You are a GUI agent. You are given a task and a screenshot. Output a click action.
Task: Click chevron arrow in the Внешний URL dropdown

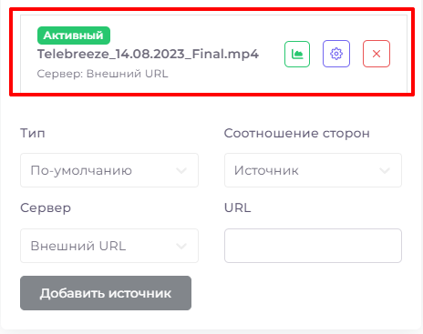pos(181,247)
